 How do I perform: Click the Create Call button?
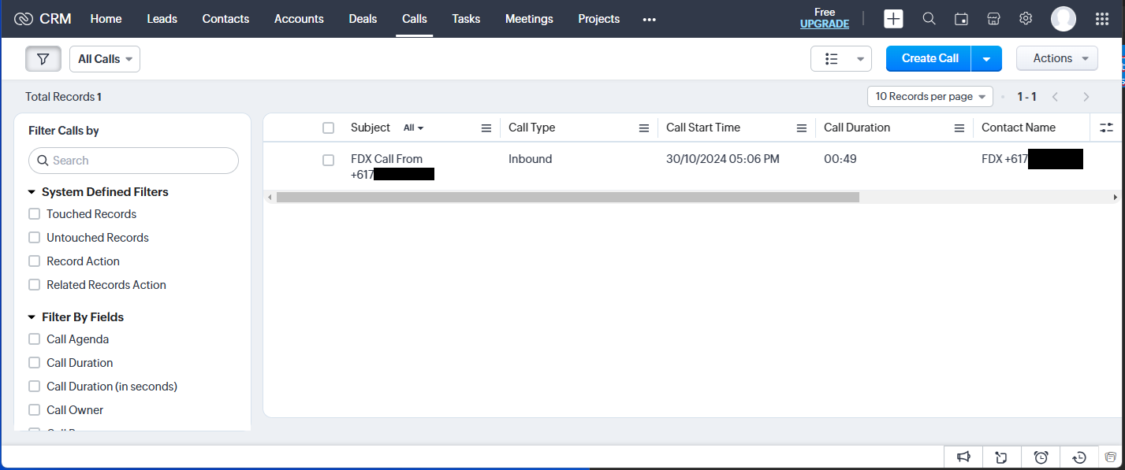pos(929,58)
